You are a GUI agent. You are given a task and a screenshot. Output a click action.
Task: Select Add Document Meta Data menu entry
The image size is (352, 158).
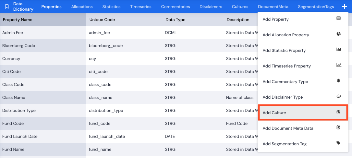coord(288,128)
